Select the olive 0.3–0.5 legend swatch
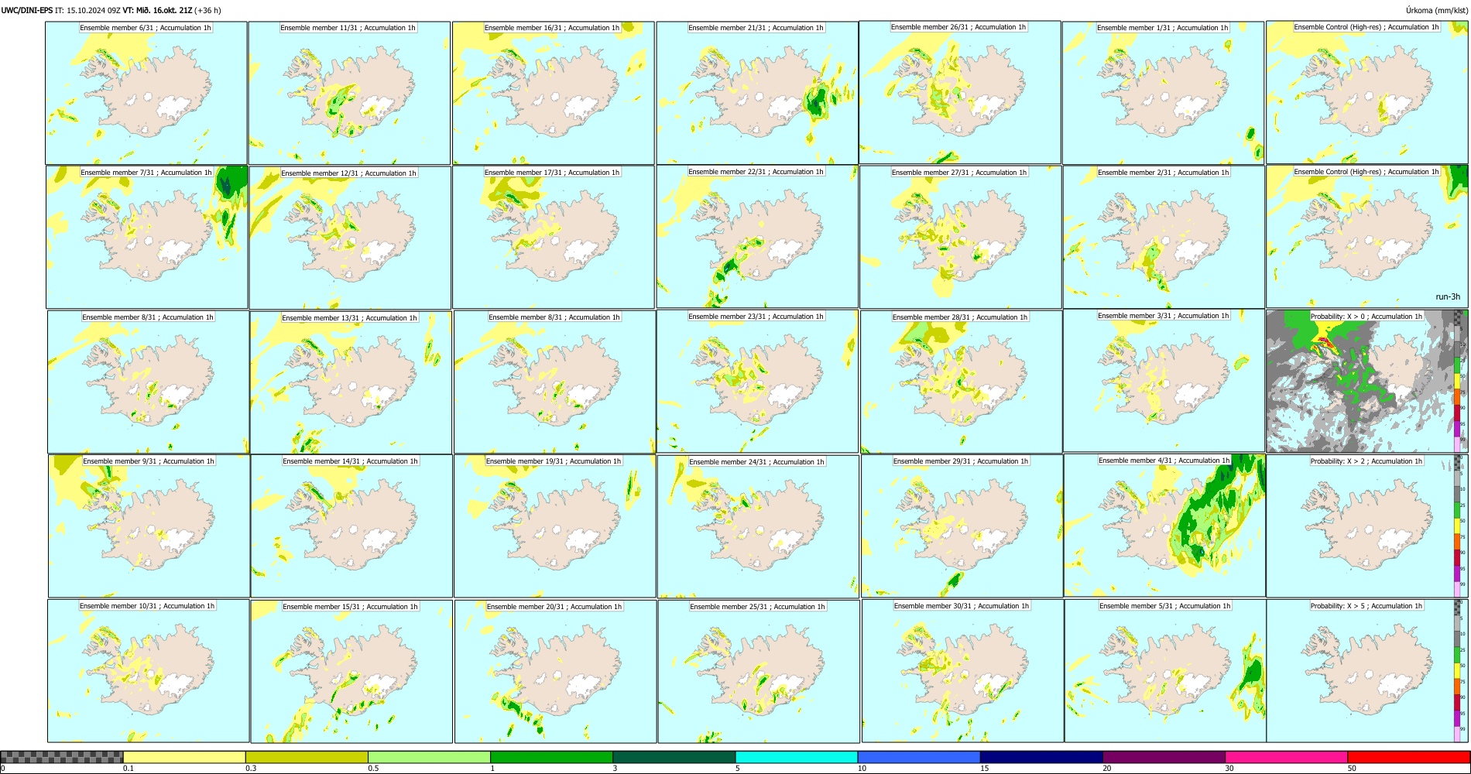The image size is (1471, 774). [x=307, y=757]
